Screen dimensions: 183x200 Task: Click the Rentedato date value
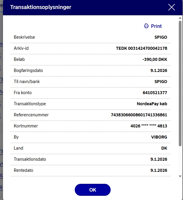click(x=158, y=170)
